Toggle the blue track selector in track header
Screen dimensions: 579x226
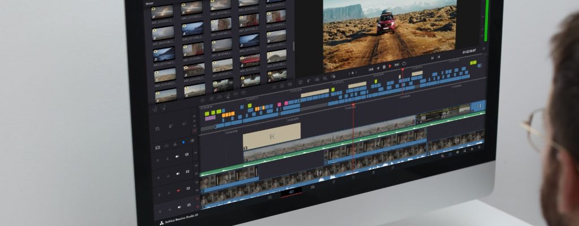tap(183, 142)
